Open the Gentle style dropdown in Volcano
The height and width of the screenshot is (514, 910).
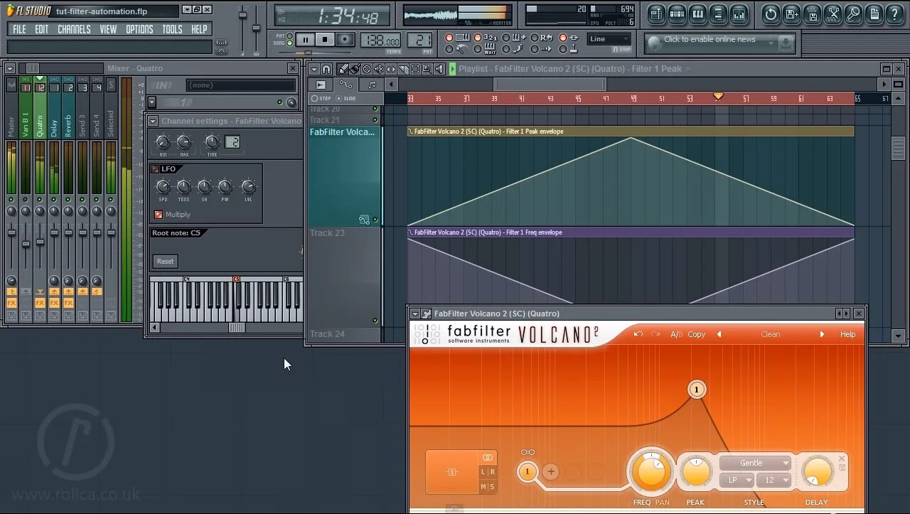point(755,463)
